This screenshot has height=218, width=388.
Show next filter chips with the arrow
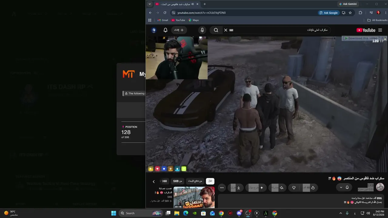click(154, 181)
